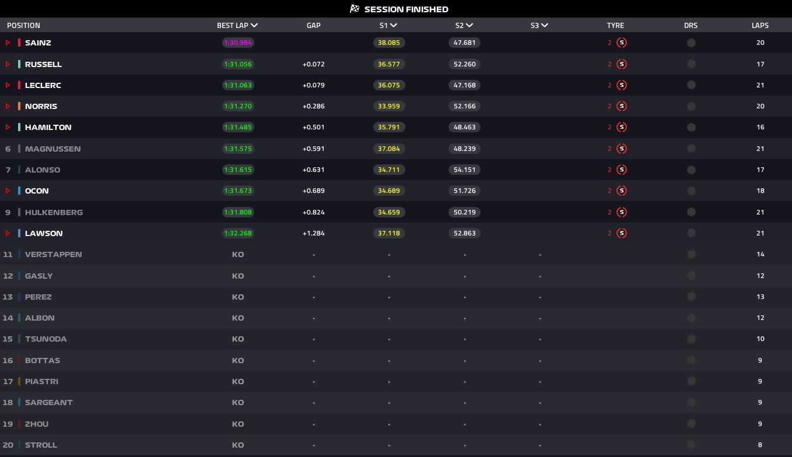The height and width of the screenshot is (457, 792).
Task: Select Leclerc's best lap 1:31.063
Action: coord(238,85)
